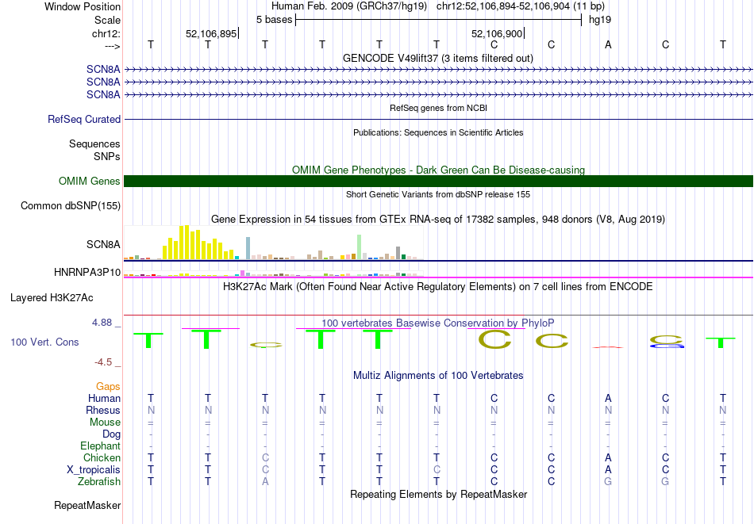Click the orange Gaps label

click(x=108, y=386)
